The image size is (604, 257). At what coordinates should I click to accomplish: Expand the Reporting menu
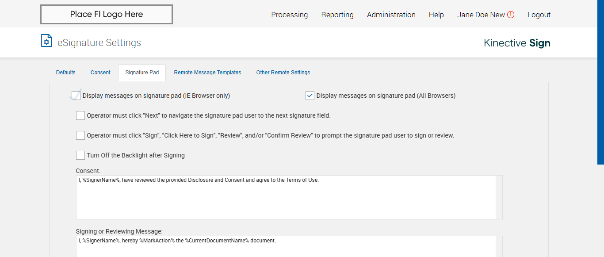click(x=337, y=15)
